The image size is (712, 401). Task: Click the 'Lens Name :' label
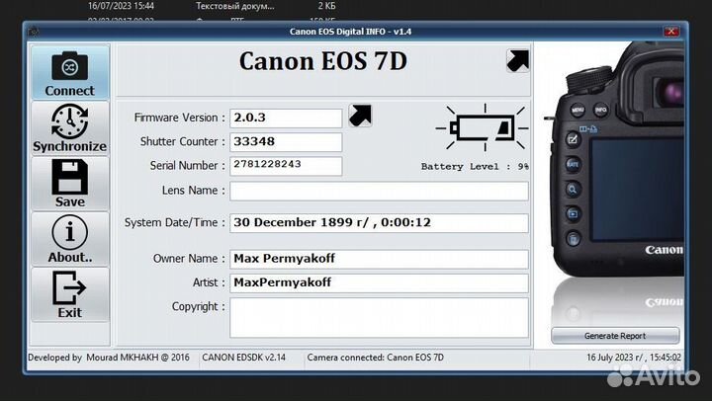[x=194, y=190]
